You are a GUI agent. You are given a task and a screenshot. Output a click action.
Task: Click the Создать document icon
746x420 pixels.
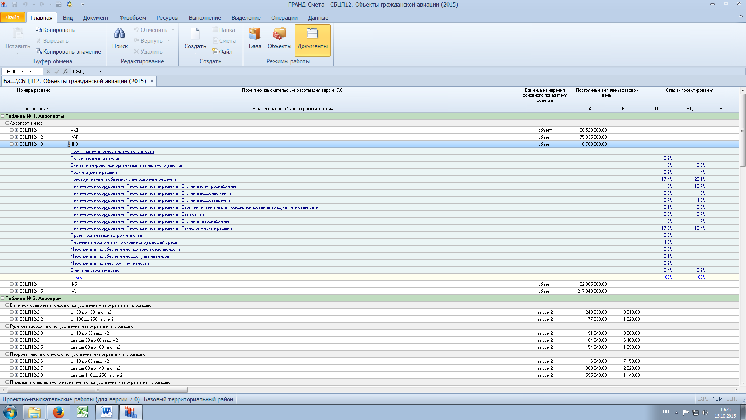(x=195, y=35)
